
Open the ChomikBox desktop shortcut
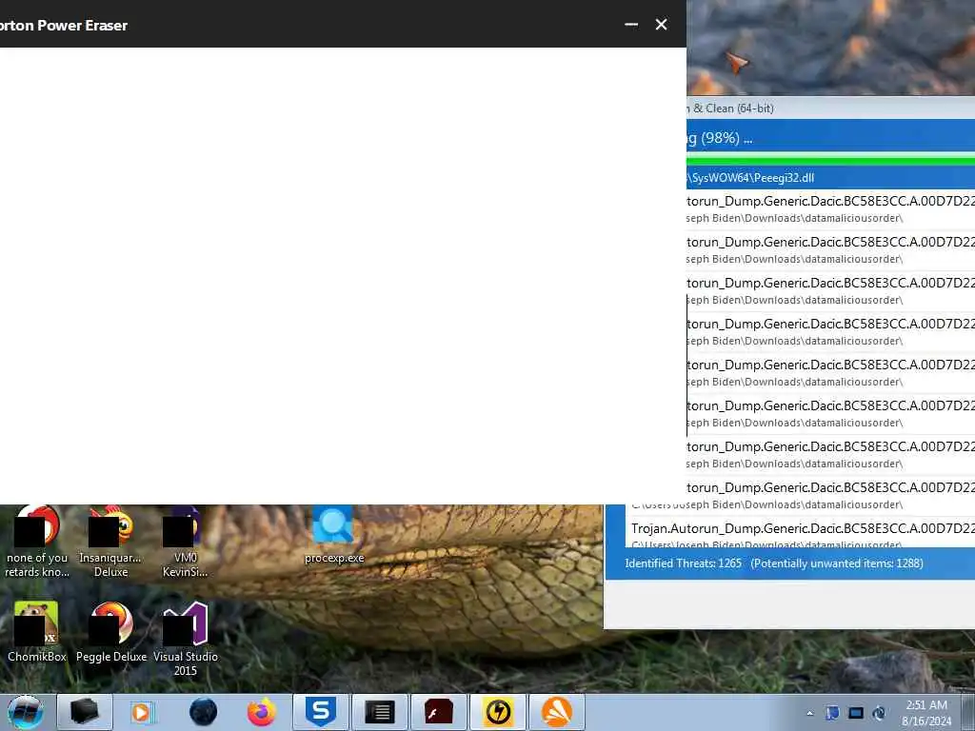[x=37, y=631]
